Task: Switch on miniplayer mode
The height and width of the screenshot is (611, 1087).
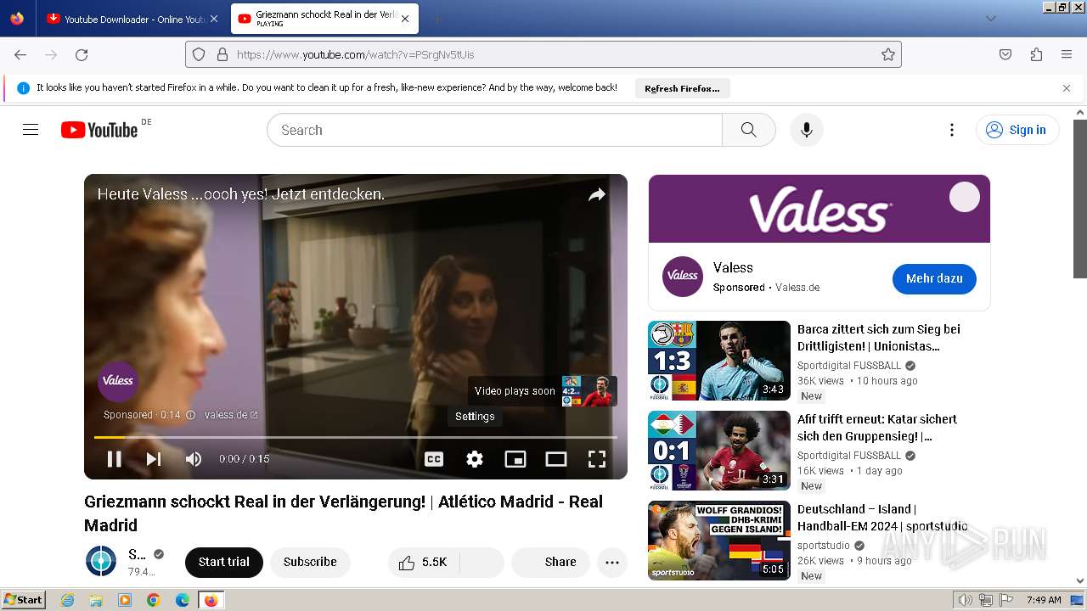Action: pyautogui.click(x=515, y=459)
